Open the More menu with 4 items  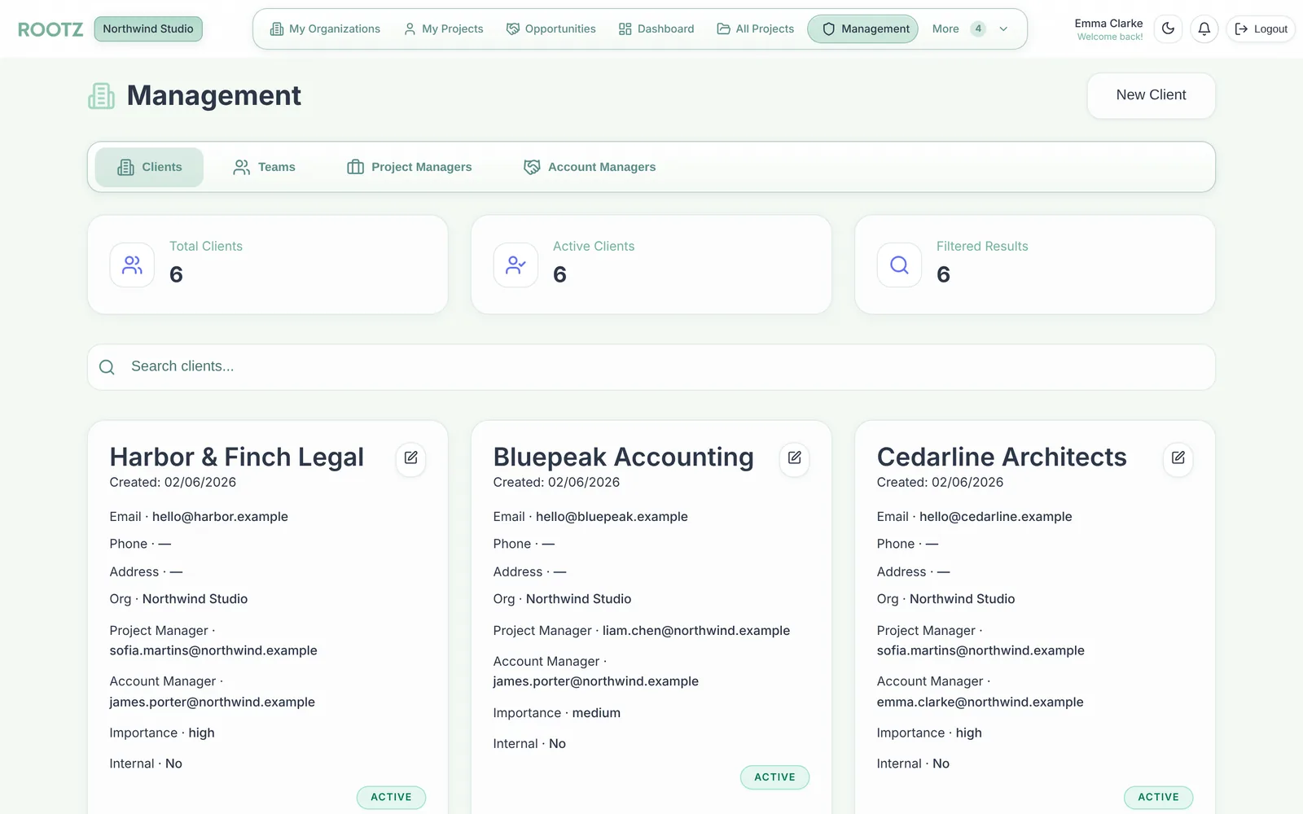tap(969, 28)
